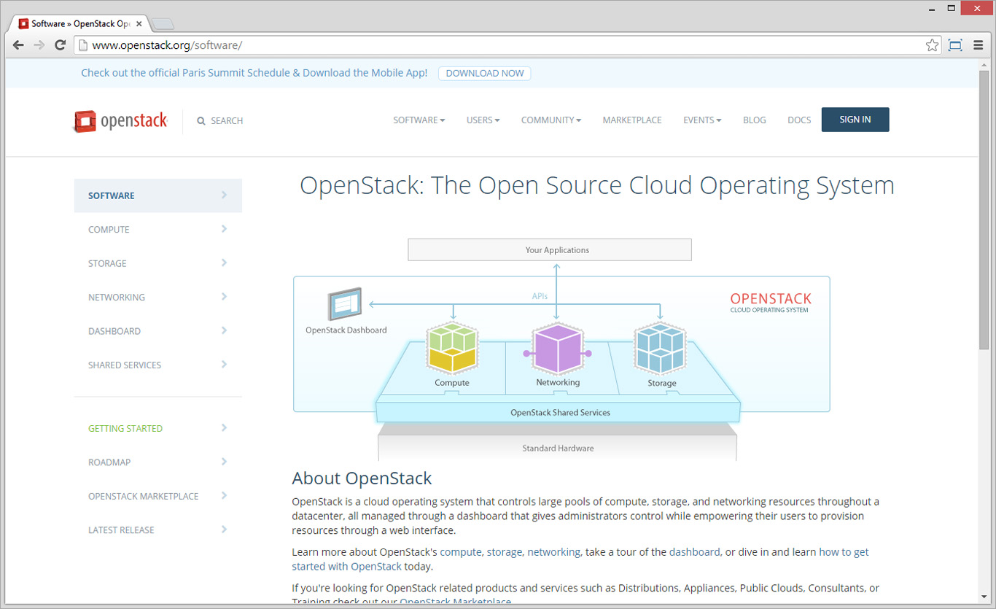Image resolution: width=996 pixels, height=609 pixels.
Task: Click the browser forward arrow
Action: [39, 45]
